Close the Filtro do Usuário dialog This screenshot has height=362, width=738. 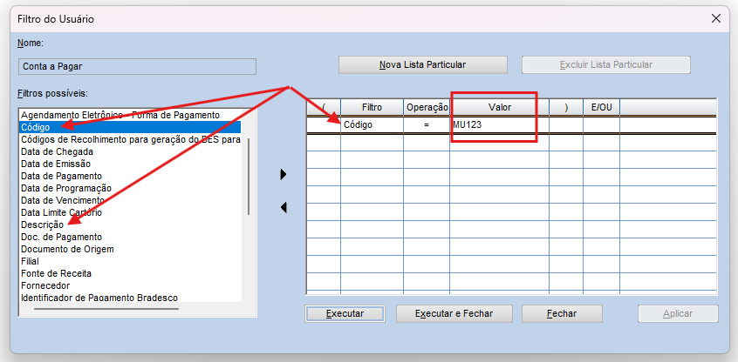[x=716, y=18]
